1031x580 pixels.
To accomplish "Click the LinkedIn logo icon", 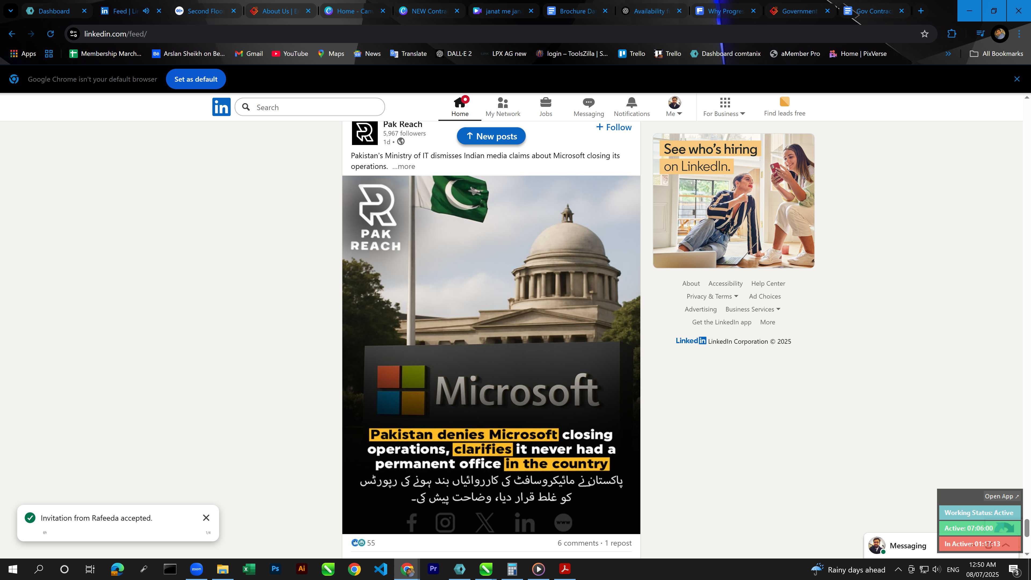I will 221,107.
